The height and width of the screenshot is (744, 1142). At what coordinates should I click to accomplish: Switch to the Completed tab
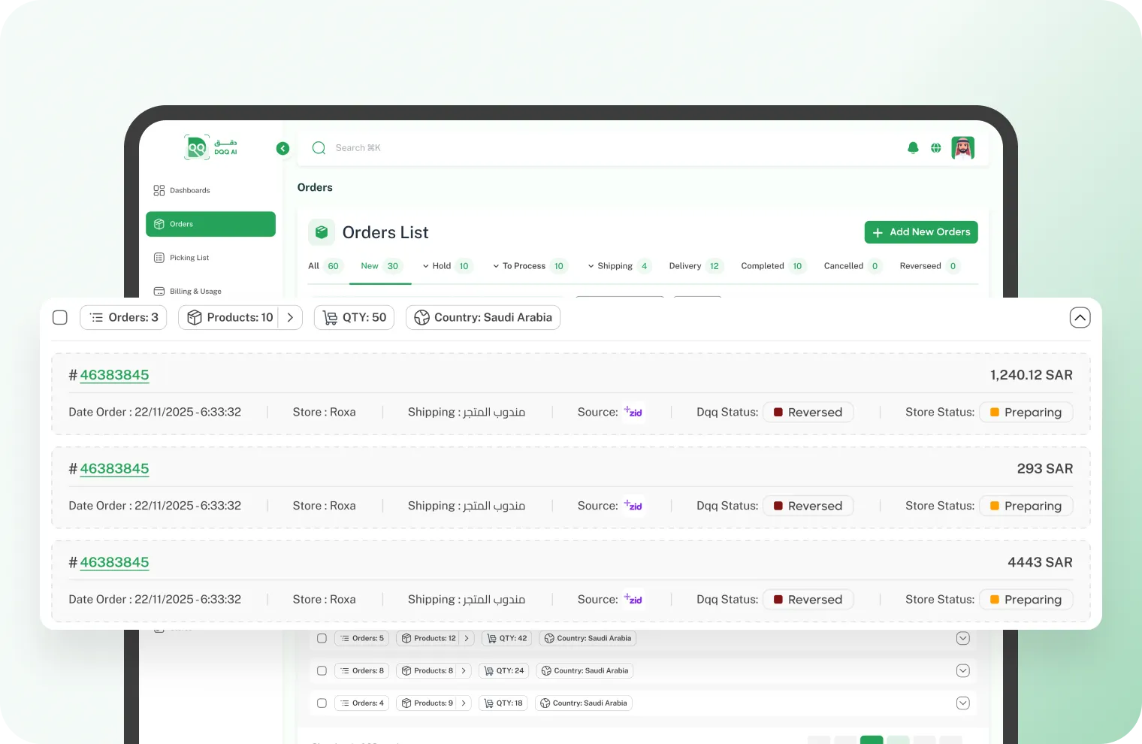pos(763,266)
